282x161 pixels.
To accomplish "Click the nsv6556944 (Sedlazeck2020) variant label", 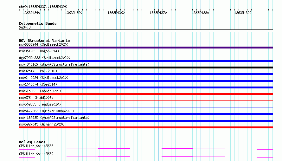I will click(44, 44).
